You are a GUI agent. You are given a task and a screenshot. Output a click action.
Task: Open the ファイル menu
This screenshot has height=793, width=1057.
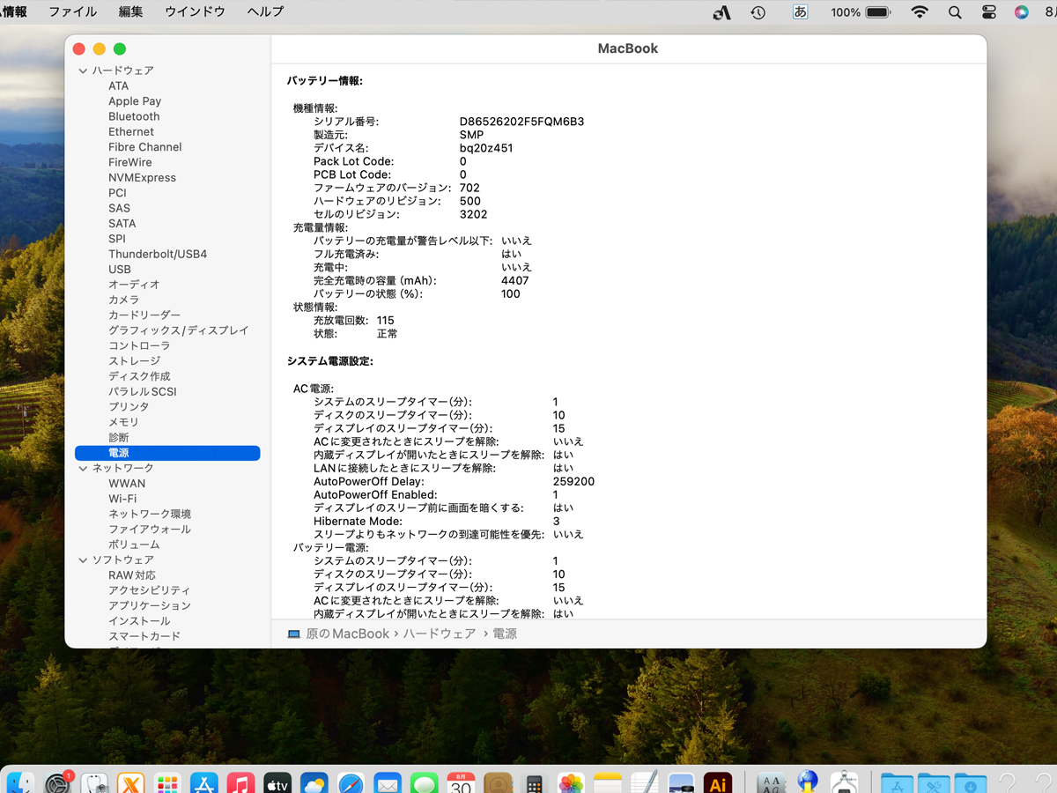pyautogui.click(x=72, y=12)
